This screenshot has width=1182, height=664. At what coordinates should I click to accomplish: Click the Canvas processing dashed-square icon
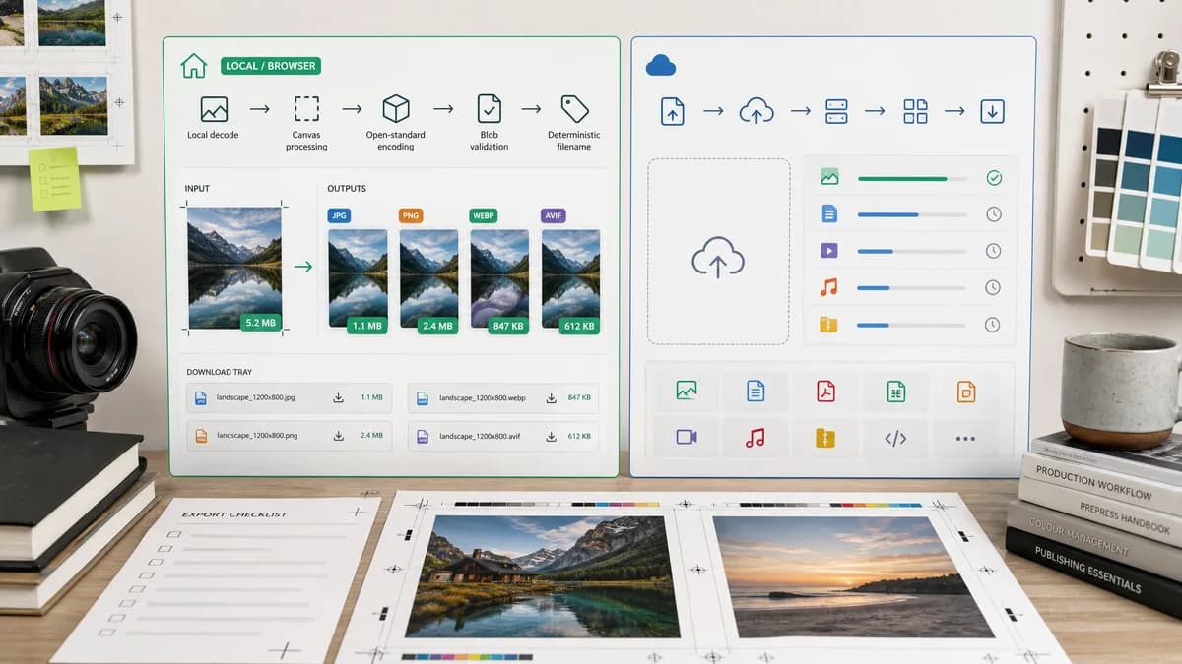click(x=306, y=109)
